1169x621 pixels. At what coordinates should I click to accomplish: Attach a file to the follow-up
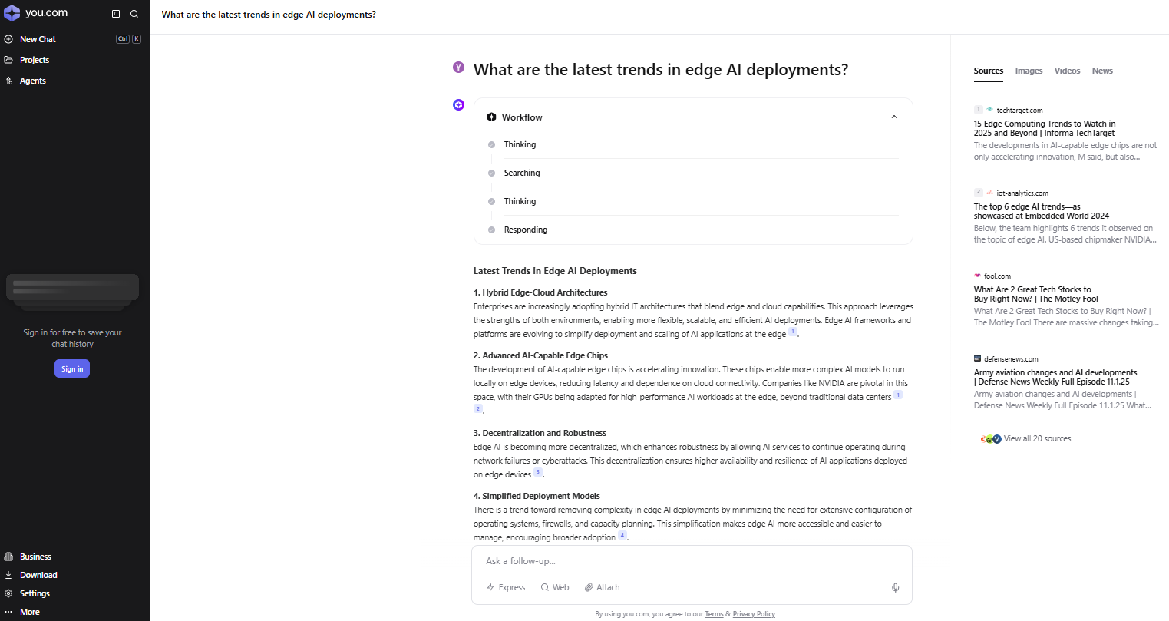click(x=602, y=587)
